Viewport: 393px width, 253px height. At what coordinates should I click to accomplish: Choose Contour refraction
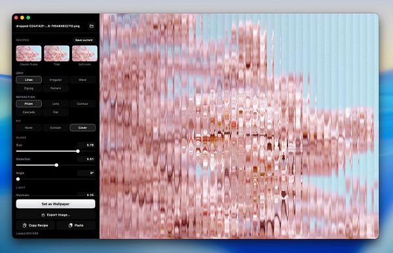point(83,103)
